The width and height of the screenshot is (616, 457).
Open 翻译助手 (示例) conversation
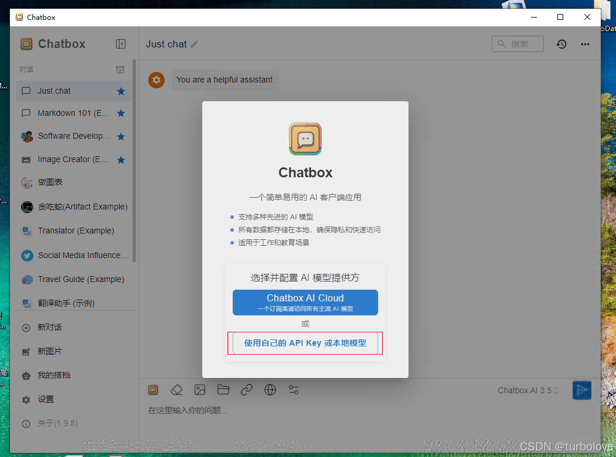tap(73, 303)
